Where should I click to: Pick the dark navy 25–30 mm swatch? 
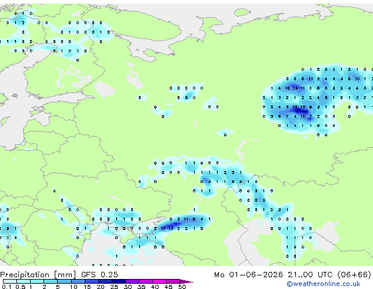pyautogui.click(x=118, y=281)
